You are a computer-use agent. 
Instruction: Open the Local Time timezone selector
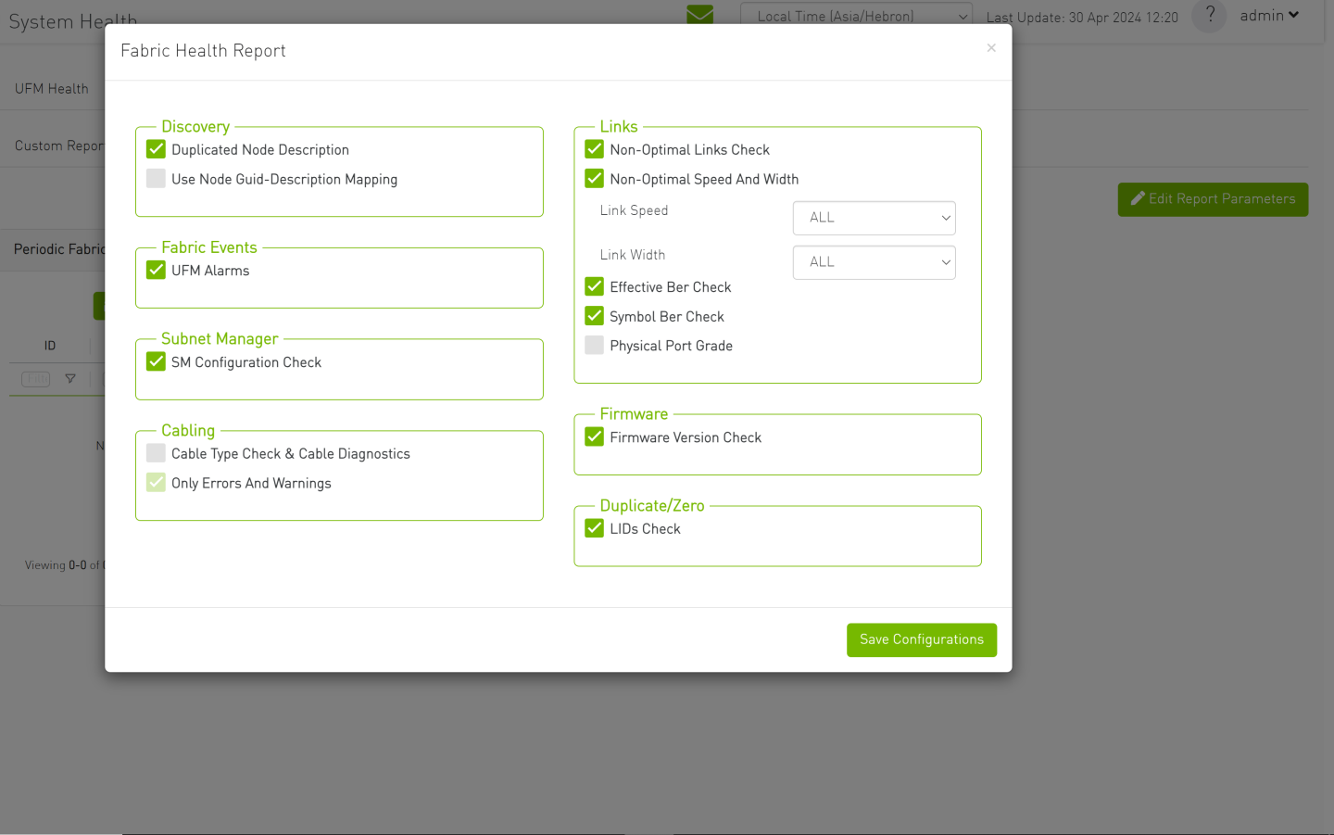[856, 16]
